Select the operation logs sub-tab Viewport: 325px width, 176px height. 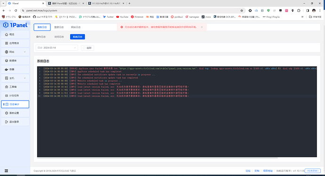[41, 37]
